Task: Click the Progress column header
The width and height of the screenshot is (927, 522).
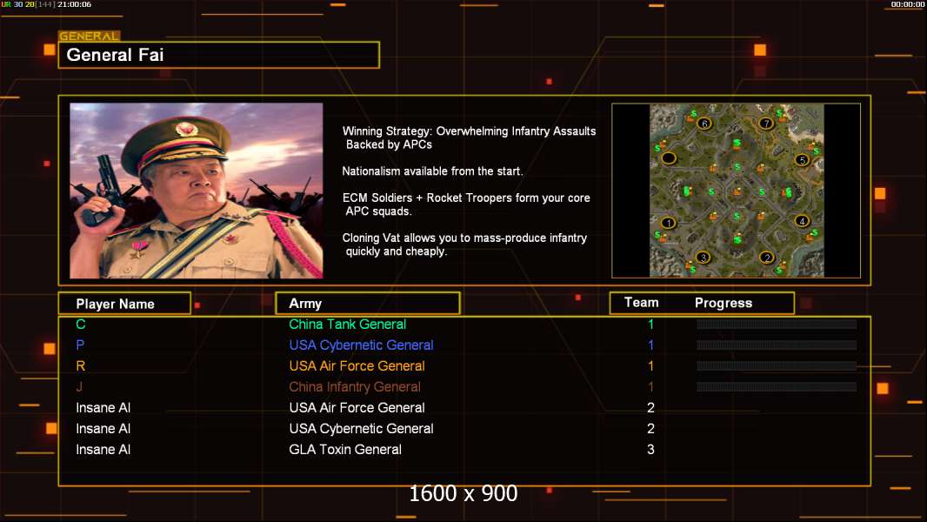Action: [723, 303]
